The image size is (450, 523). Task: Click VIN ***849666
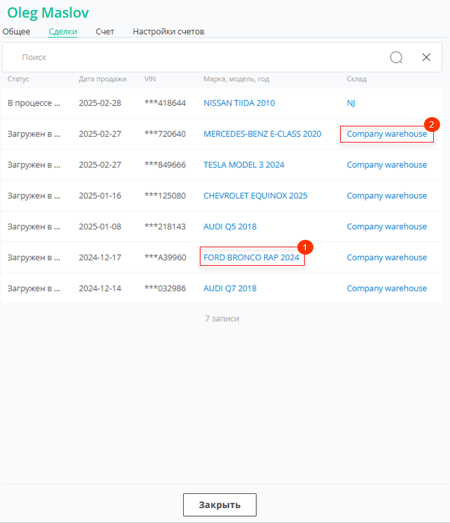pos(165,165)
